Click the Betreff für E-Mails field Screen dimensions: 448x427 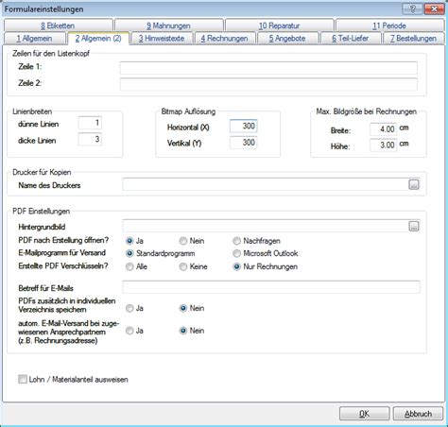pyautogui.click(x=271, y=287)
